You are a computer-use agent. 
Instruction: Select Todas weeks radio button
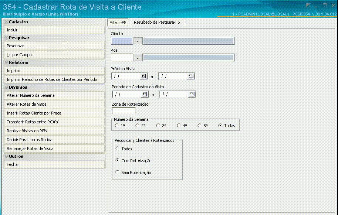click(x=220, y=125)
